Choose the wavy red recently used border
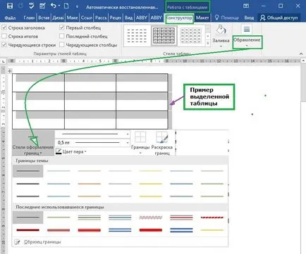Image resolution: width=306 pixels, height=254 pixels. [151, 217]
